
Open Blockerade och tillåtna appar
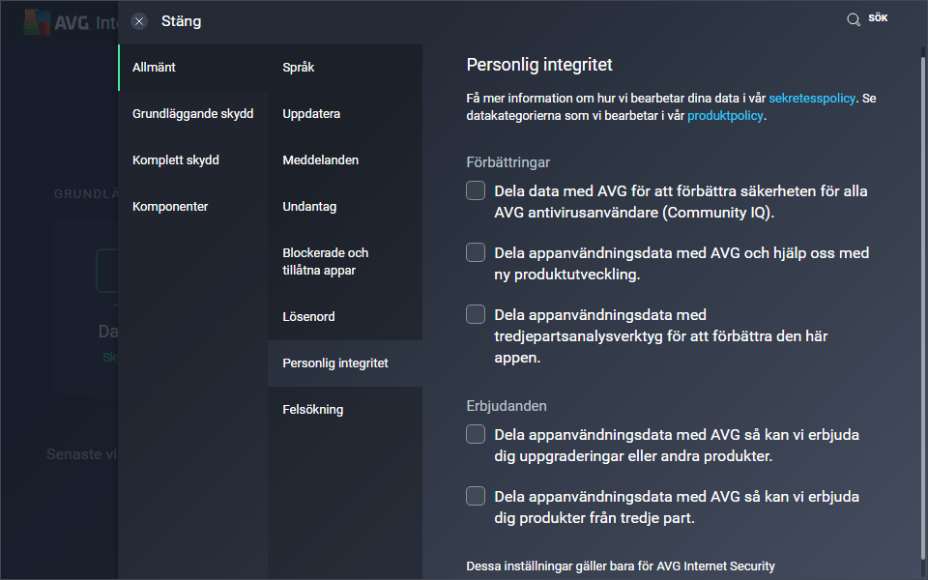point(345,262)
